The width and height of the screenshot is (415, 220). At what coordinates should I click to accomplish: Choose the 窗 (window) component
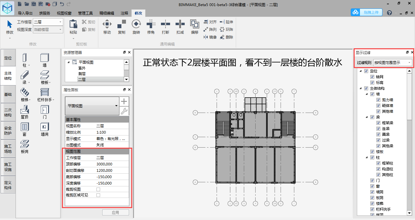coord(25,129)
